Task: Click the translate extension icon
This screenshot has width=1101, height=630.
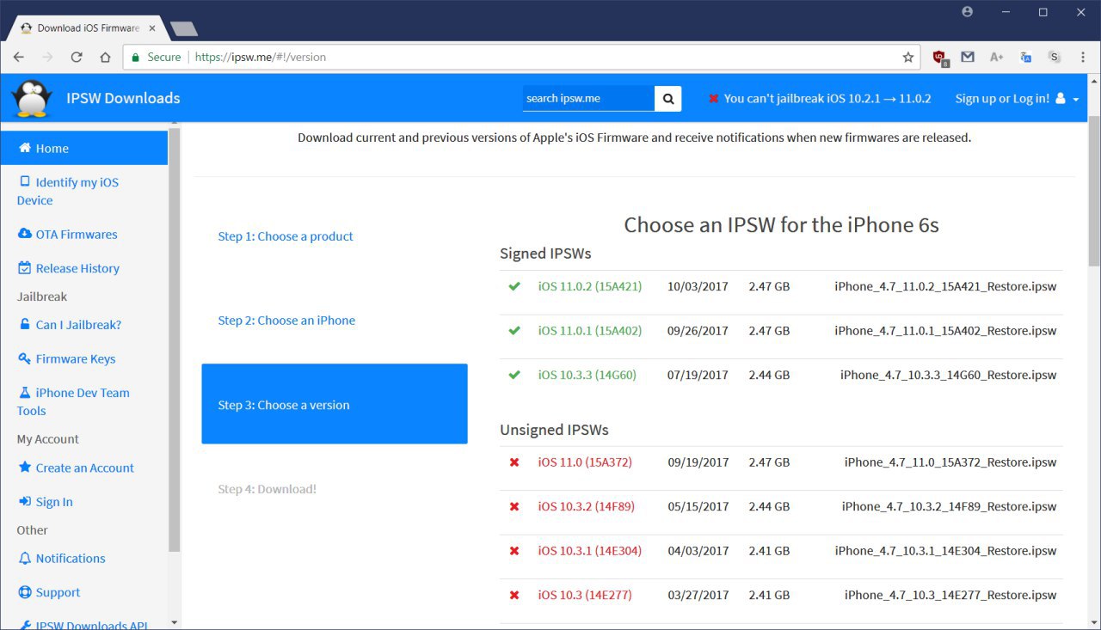Action: tap(1025, 57)
